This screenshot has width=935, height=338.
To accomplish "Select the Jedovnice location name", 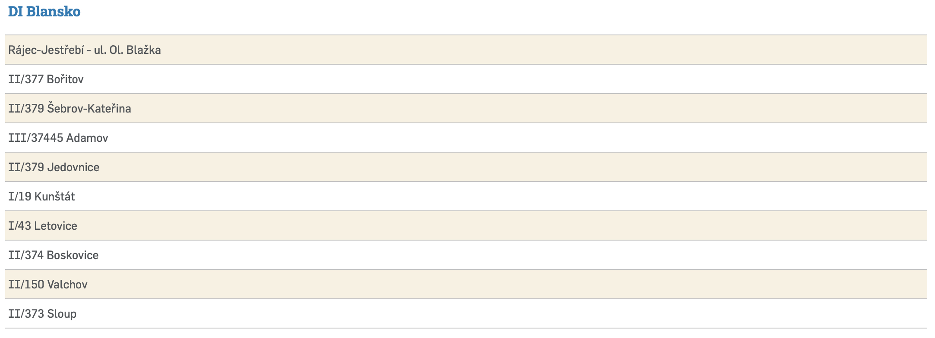I will [x=73, y=167].
